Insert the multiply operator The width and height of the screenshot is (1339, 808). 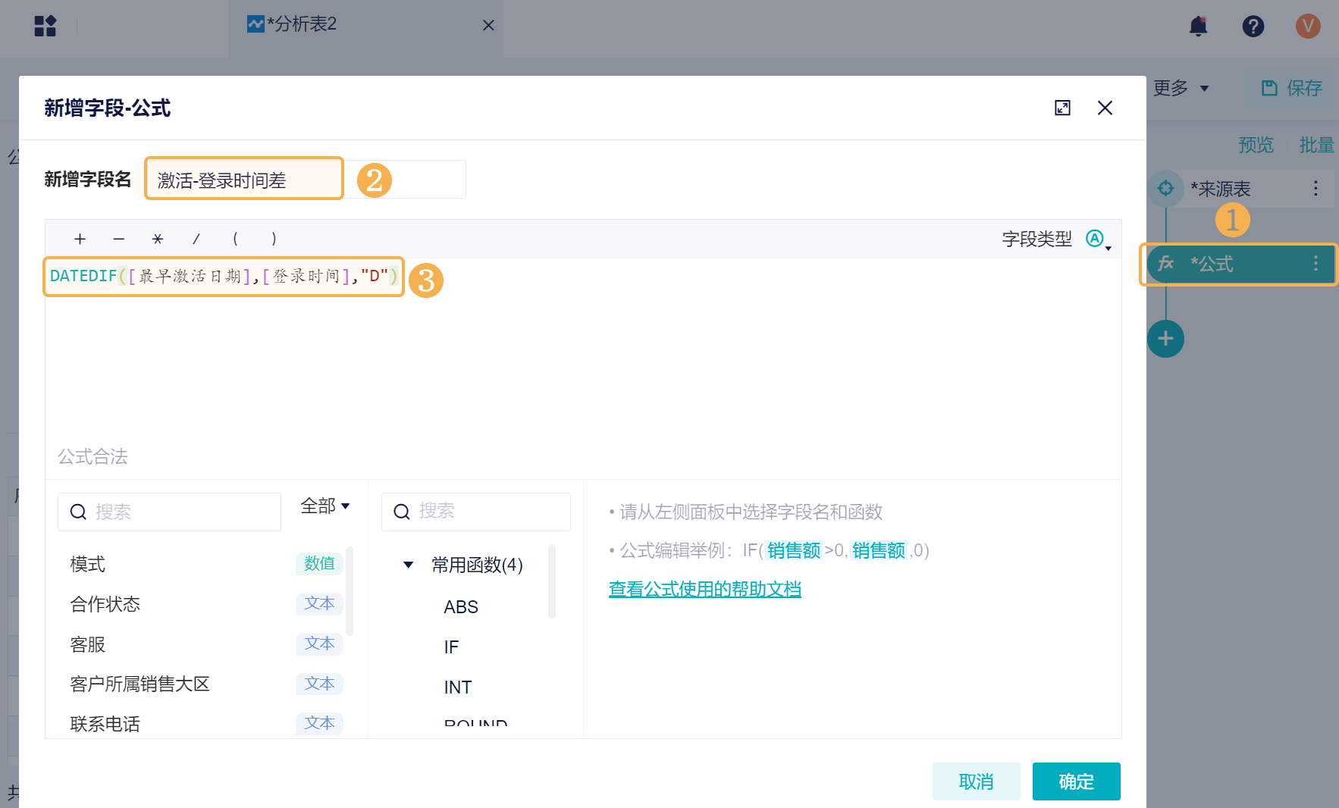[158, 240]
